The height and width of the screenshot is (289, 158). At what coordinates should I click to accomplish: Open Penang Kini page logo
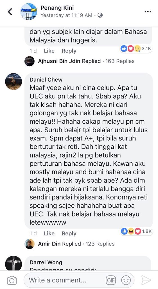click(29, 11)
